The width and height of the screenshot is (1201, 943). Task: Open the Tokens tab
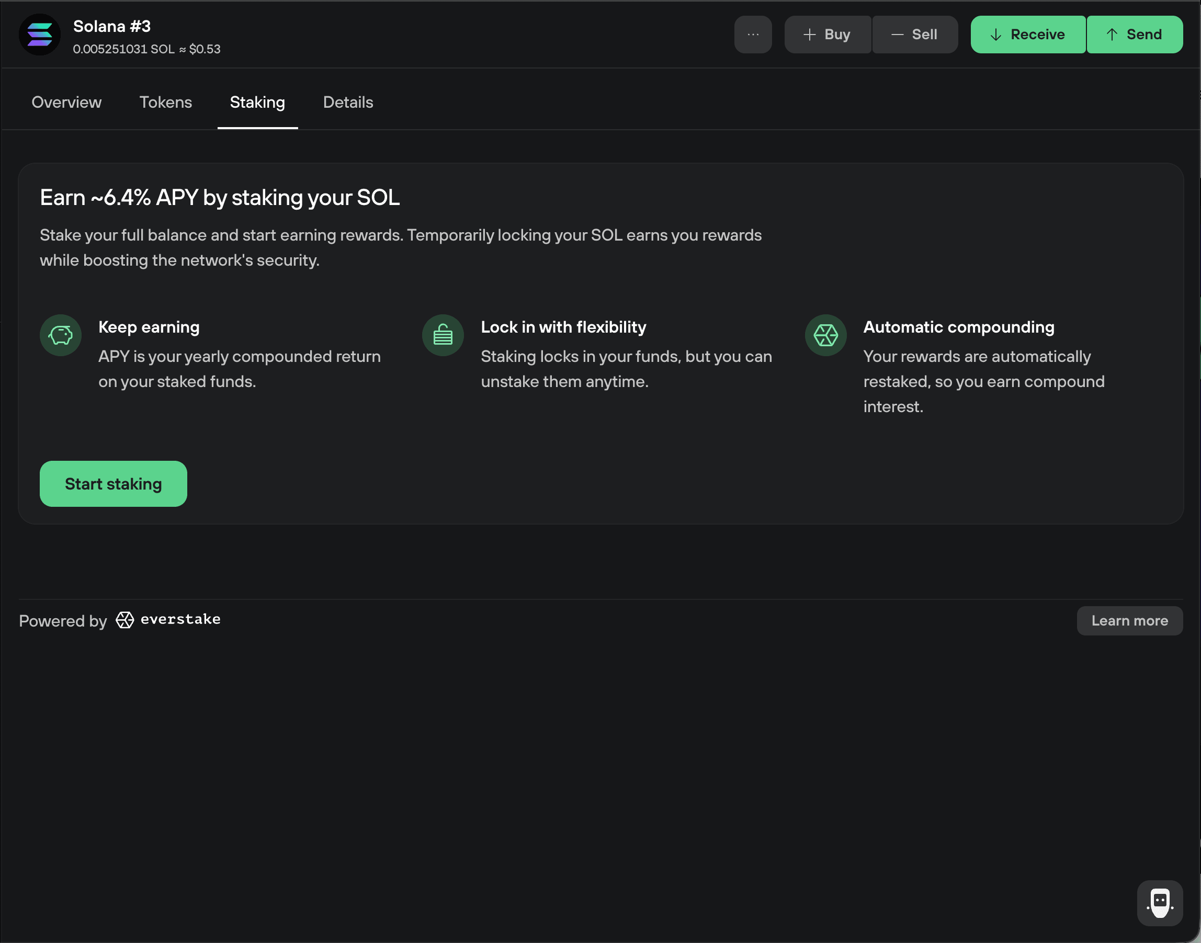point(166,102)
